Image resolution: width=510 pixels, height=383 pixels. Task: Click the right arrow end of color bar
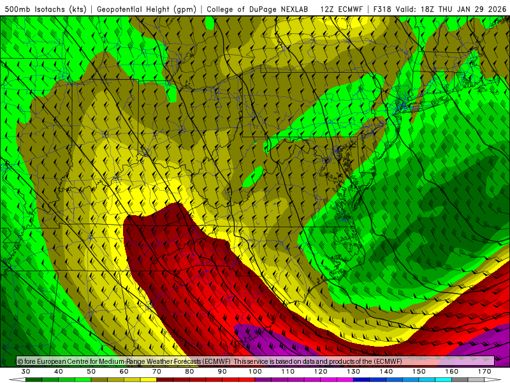(493, 380)
